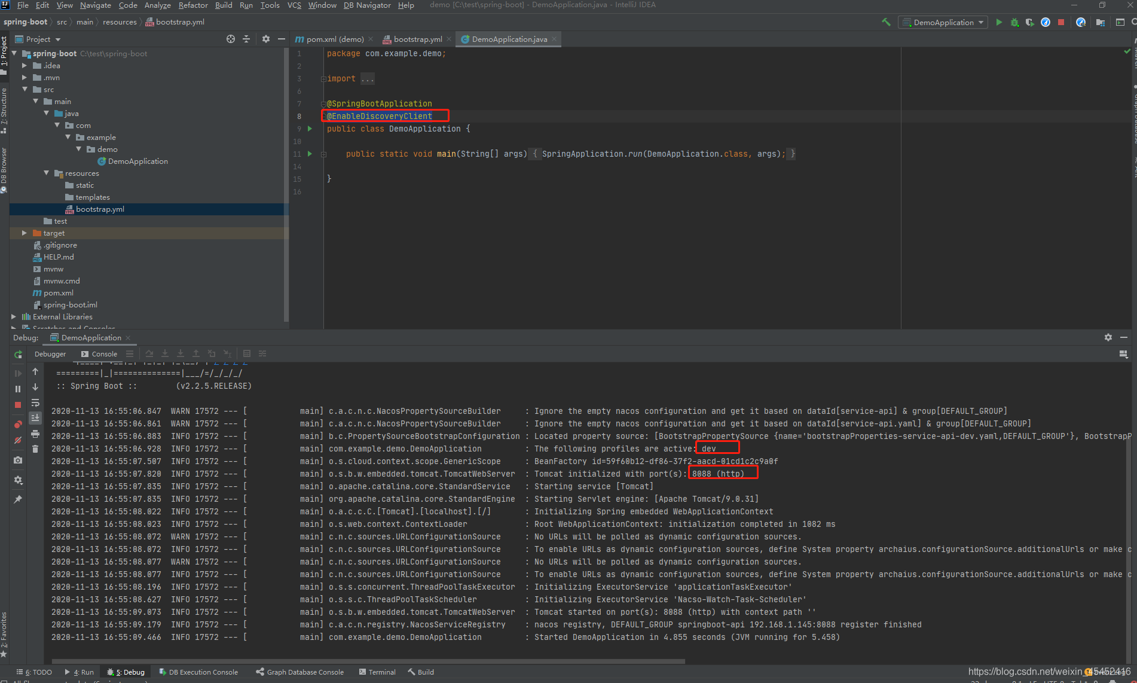Collapse the resources folder

(x=46, y=173)
